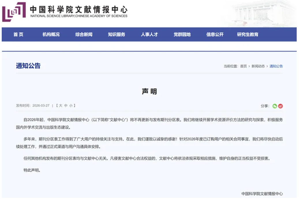
Task: Click 党群园地 in the navigation bar
Action: [x=182, y=34]
